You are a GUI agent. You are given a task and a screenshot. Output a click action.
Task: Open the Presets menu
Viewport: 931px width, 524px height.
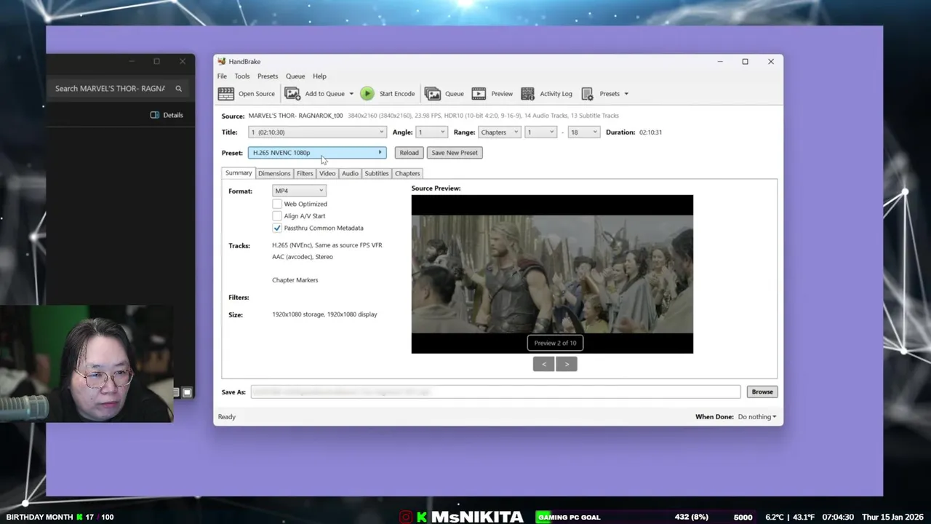pyautogui.click(x=268, y=76)
